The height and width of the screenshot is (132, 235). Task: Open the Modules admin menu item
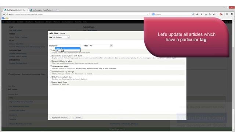pyautogui.click(x=57, y=22)
